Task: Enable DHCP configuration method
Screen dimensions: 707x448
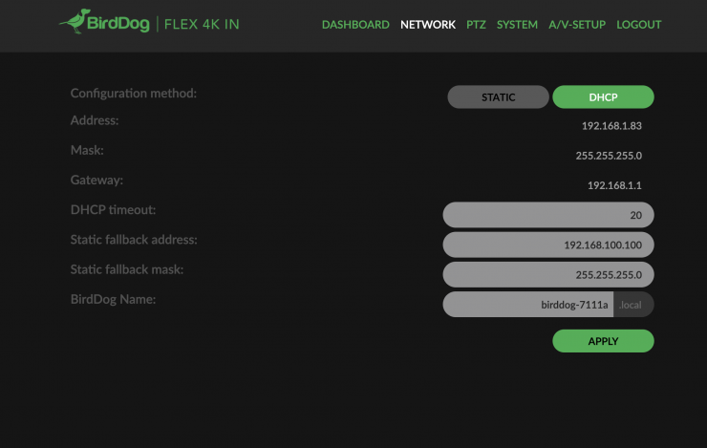Action: 603,97
